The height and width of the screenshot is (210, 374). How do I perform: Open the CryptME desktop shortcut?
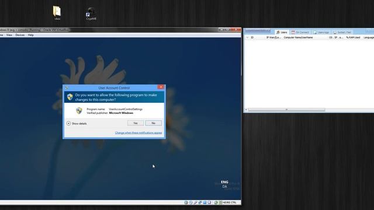point(91,14)
